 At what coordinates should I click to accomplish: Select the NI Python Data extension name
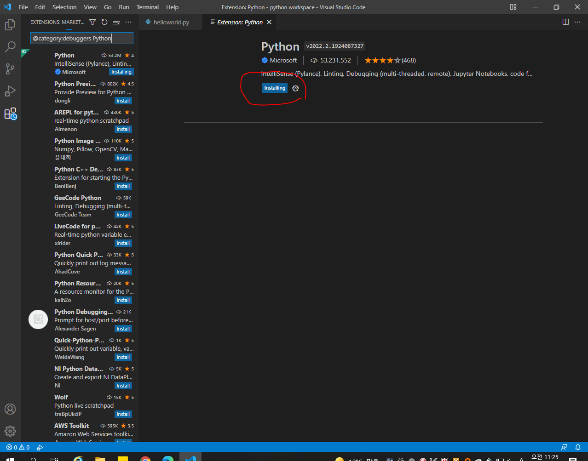[x=79, y=369]
